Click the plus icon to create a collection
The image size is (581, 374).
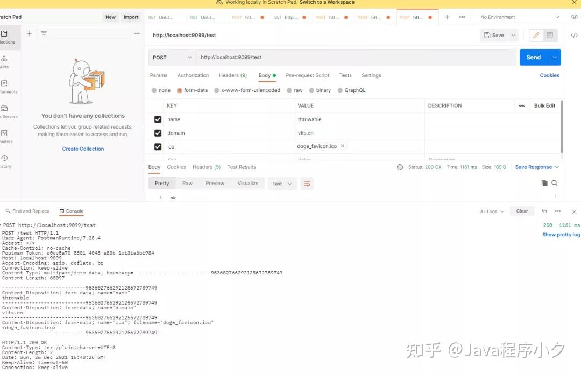pos(29,34)
